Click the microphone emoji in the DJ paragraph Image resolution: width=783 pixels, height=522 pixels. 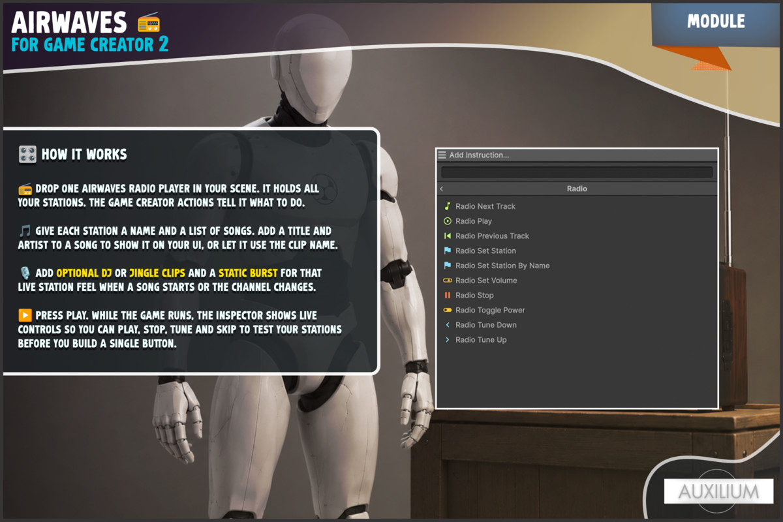coord(25,272)
